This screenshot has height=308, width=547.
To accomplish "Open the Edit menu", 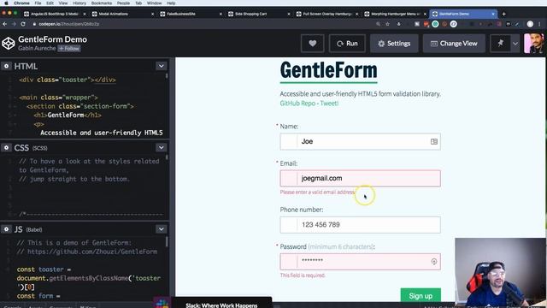I will click(50, 3).
